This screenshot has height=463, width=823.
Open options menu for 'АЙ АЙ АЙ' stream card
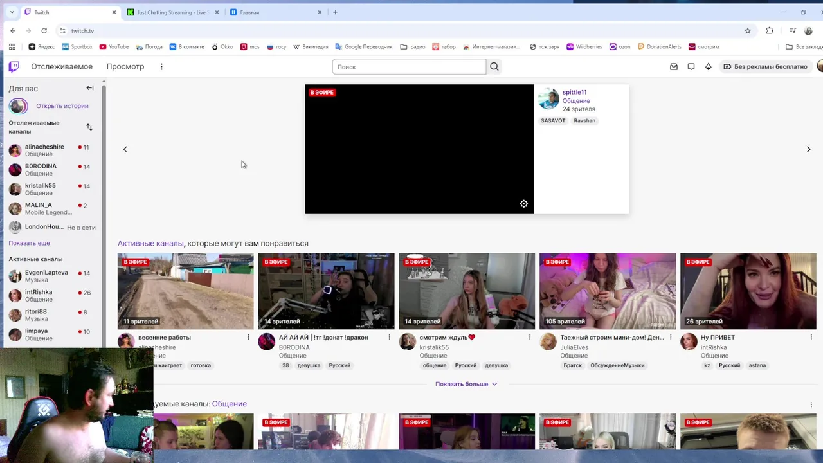click(x=389, y=337)
